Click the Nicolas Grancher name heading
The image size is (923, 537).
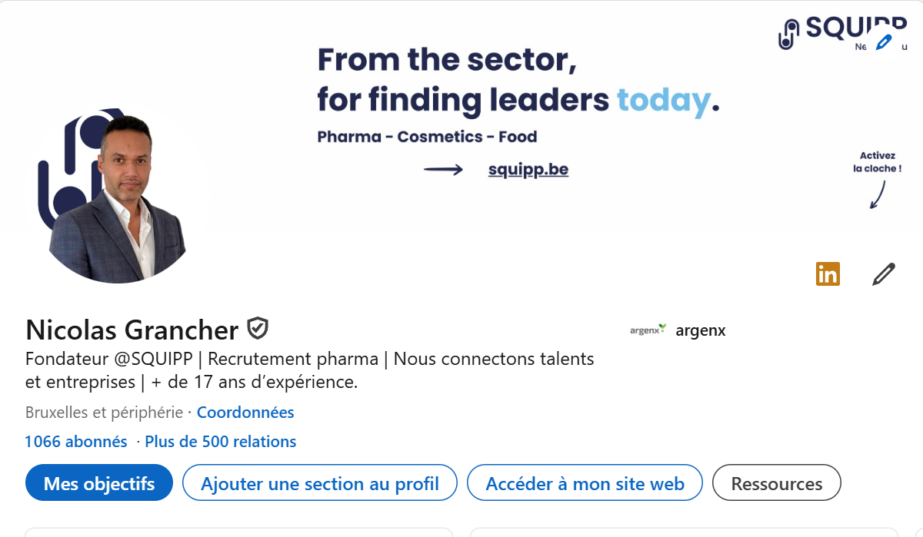point(132,330)
